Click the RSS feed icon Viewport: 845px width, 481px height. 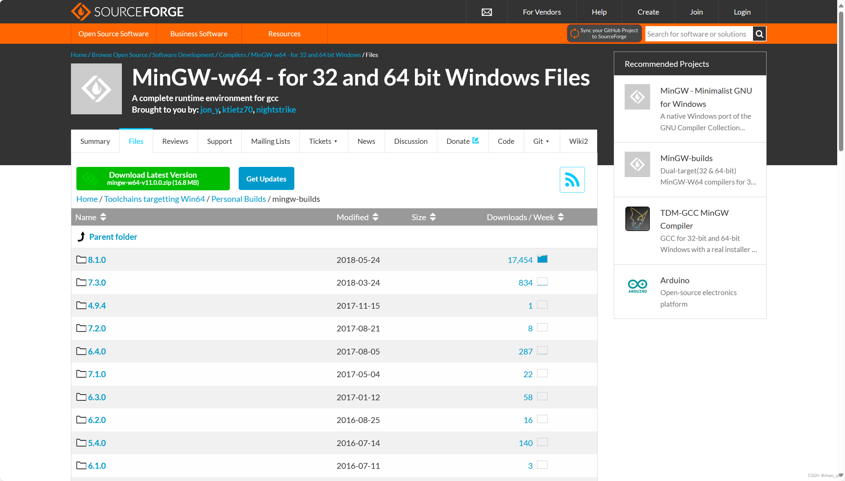pyautogui.click(x=572, y=179)
